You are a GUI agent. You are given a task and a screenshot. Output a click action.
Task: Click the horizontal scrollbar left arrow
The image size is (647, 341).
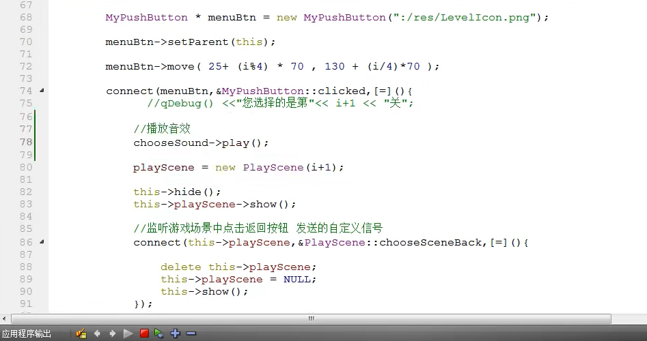coord(4,318)
